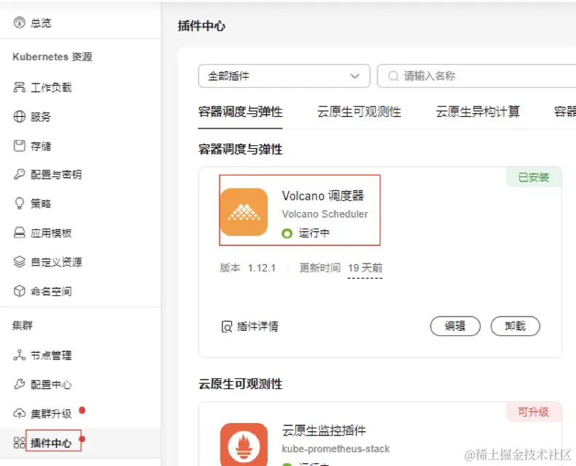
Task: Open 配置与密钥 menu item
Action: coord(56,174)
